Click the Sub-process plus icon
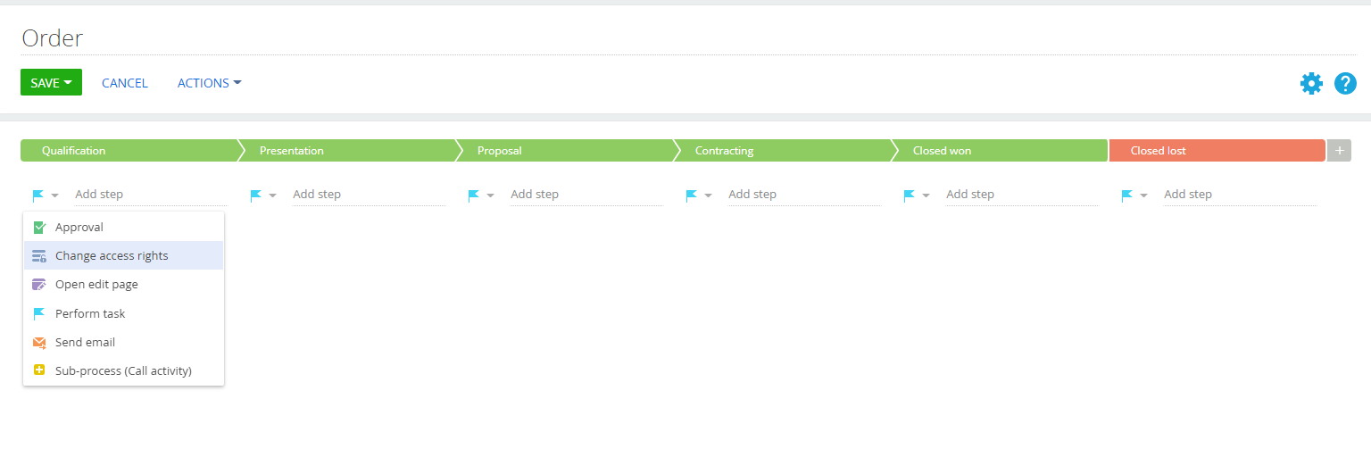The image size is (1371, 449). (x=38, y=370)
